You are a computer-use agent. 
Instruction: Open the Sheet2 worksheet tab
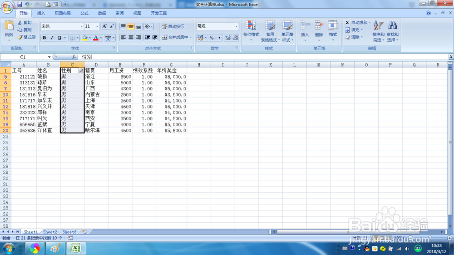pyautogui.click(x=50, y=232)
